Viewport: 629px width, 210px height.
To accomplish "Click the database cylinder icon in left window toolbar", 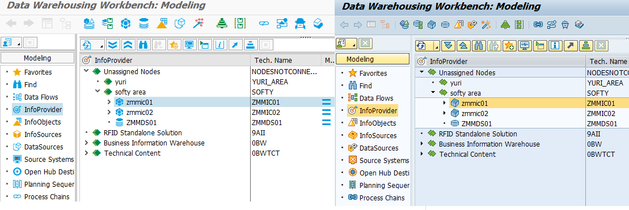I will click(x=144, y=24).
